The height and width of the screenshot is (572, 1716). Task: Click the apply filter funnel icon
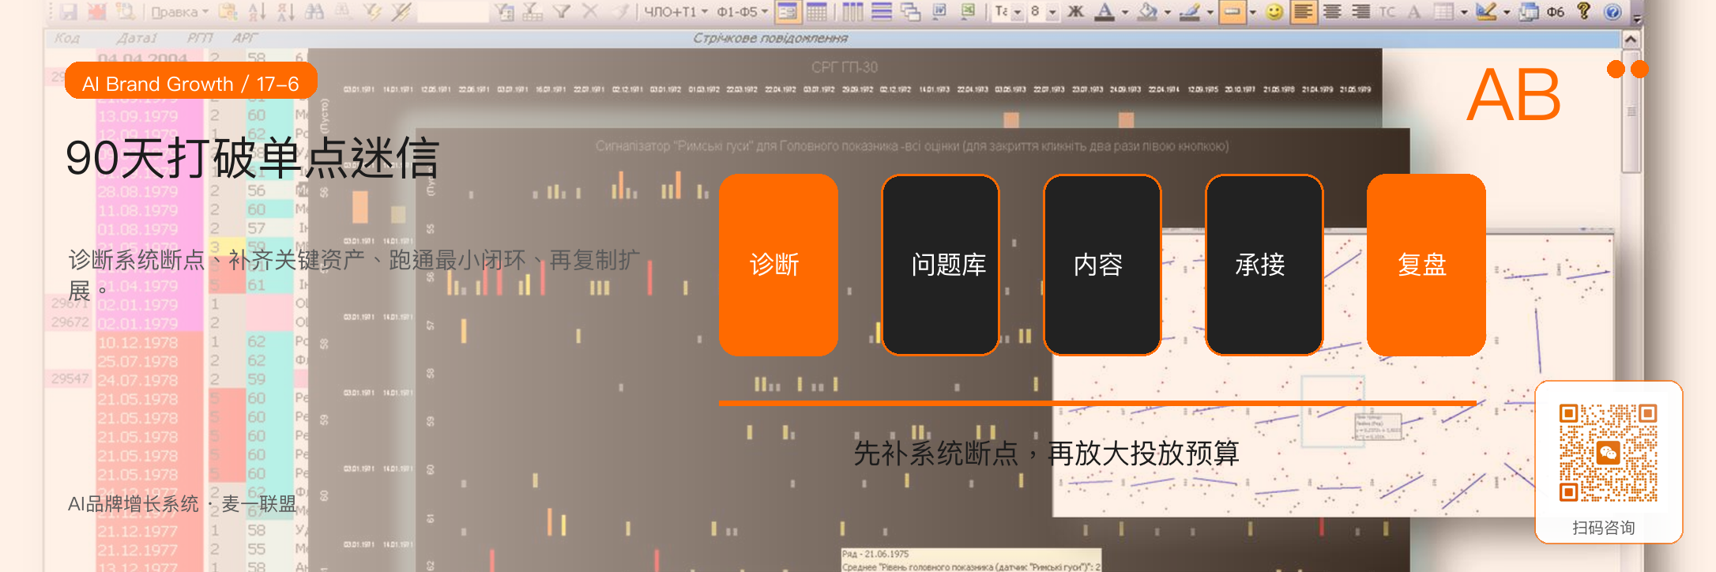tap(562, 11)
